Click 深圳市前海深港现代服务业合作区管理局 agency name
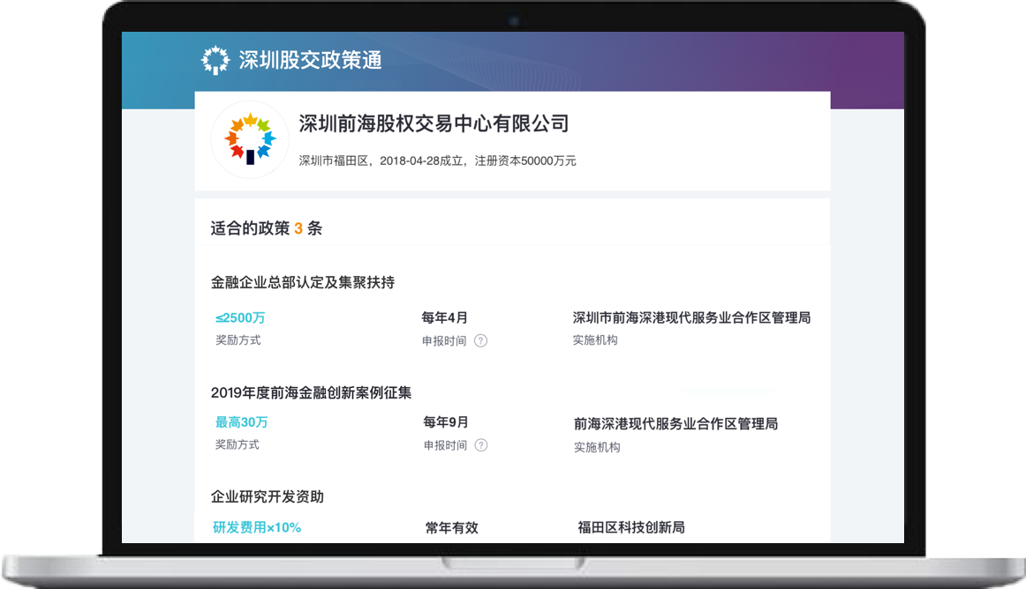The height and width of the screenshot is (589, 1026). 691,317
